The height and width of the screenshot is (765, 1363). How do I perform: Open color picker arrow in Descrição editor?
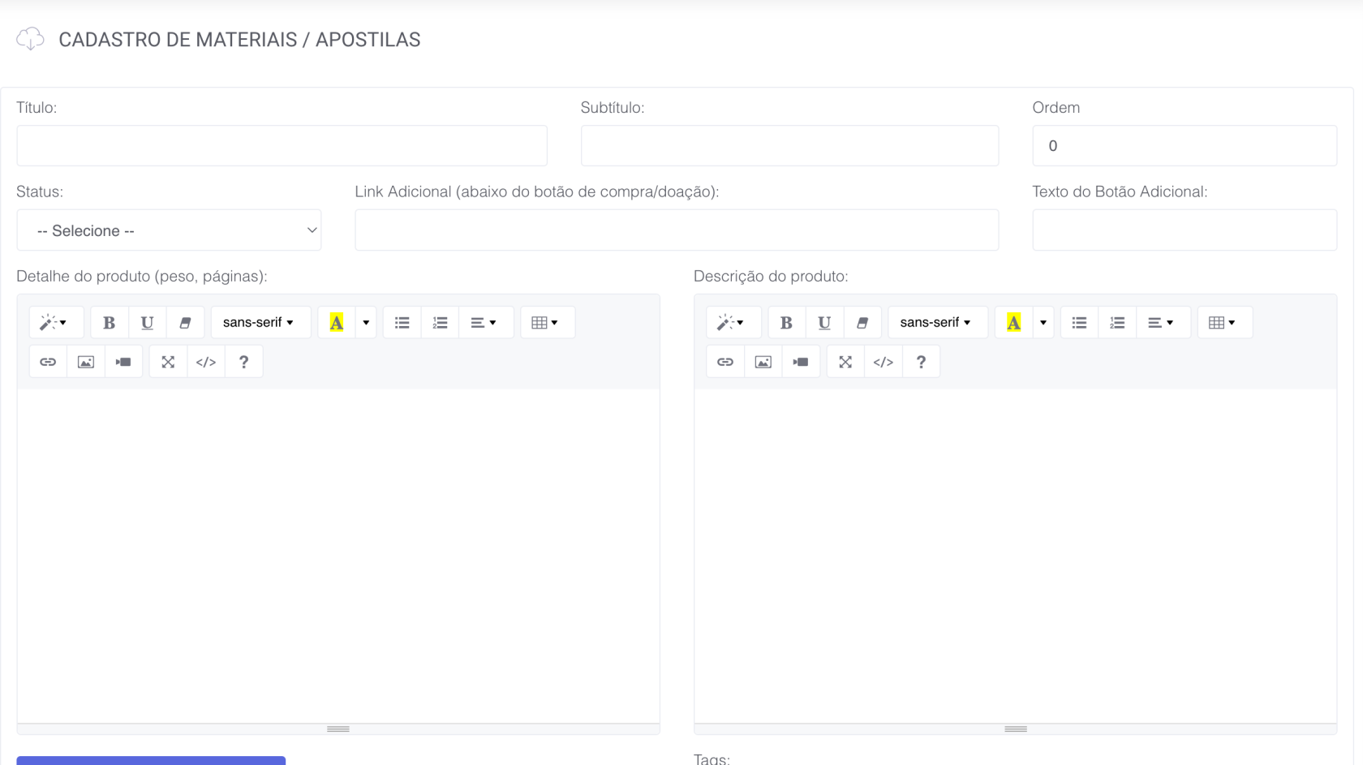coord(1043,323)
